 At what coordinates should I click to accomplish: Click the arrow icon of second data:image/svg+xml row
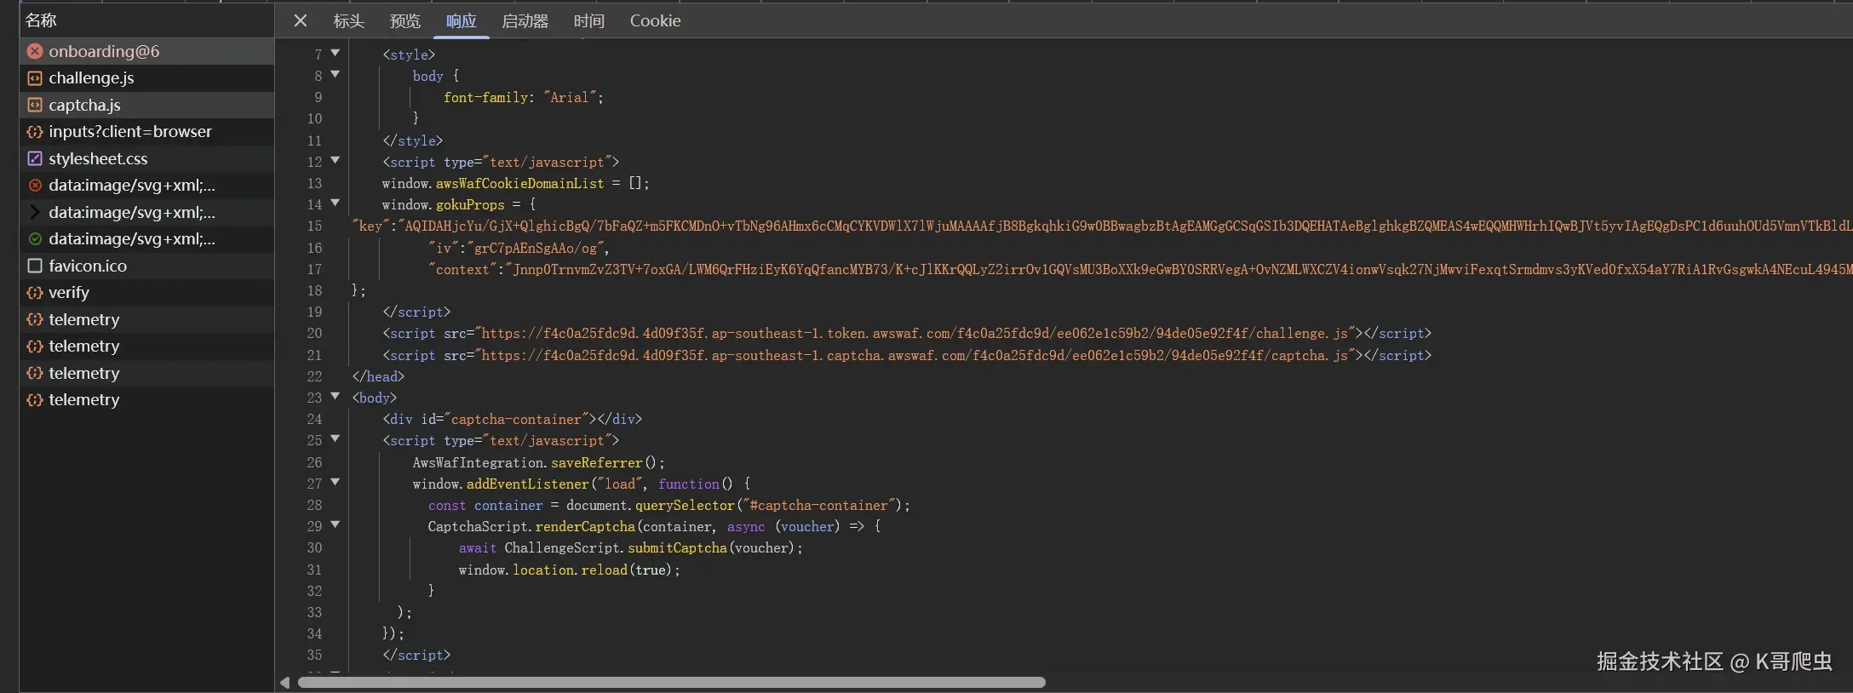click(x=35, y=212)
